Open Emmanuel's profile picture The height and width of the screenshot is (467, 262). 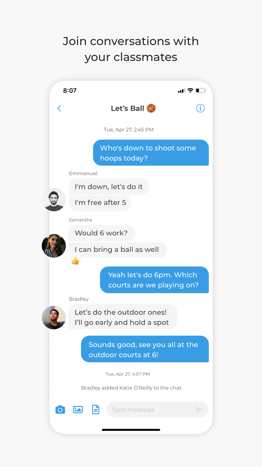(x=54, y=200)
